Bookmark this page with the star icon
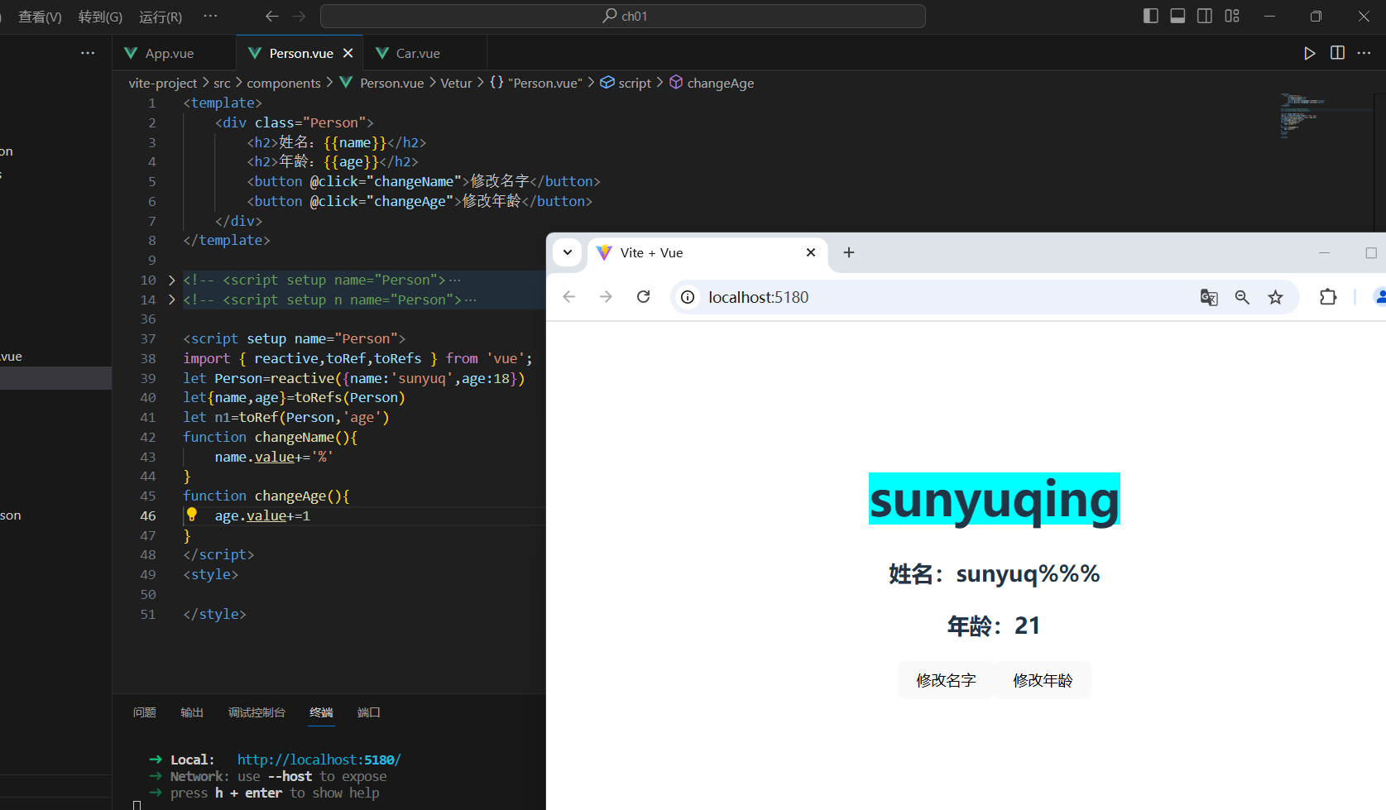 [1275, 297]
